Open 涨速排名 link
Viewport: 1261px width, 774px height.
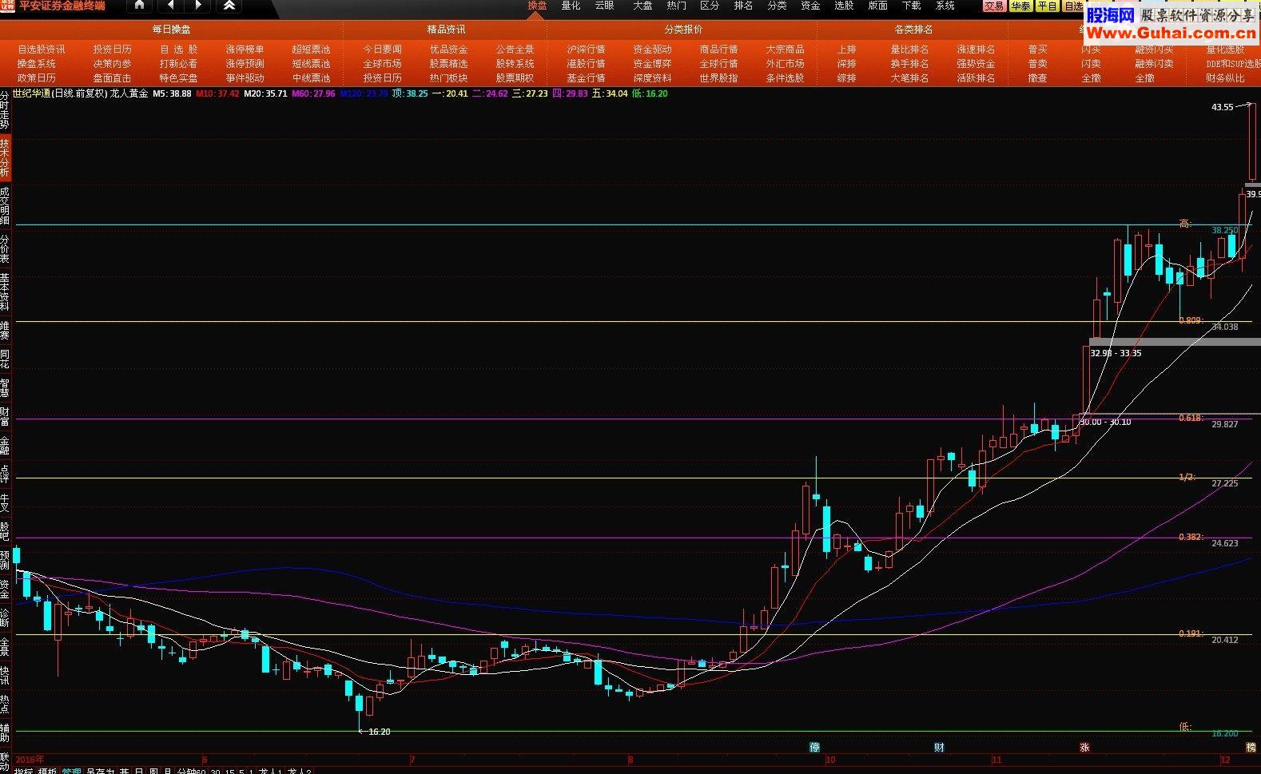(x=976, y=50)
